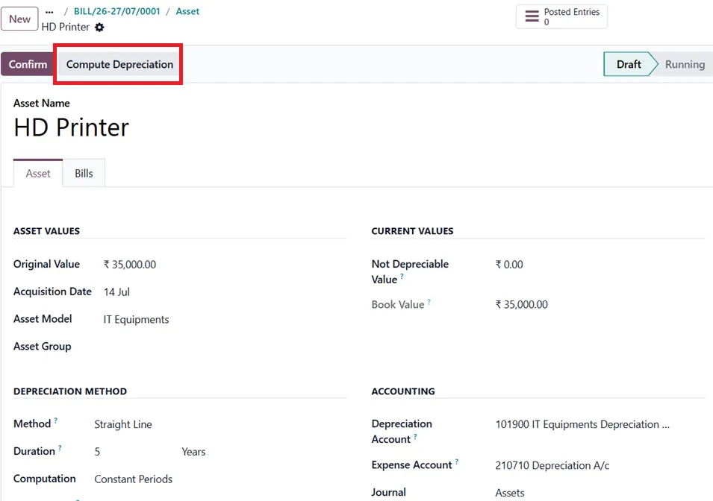713x501 pixels.
Task: Click the ACCOUNTING section heading
Action: click(403, 391)
